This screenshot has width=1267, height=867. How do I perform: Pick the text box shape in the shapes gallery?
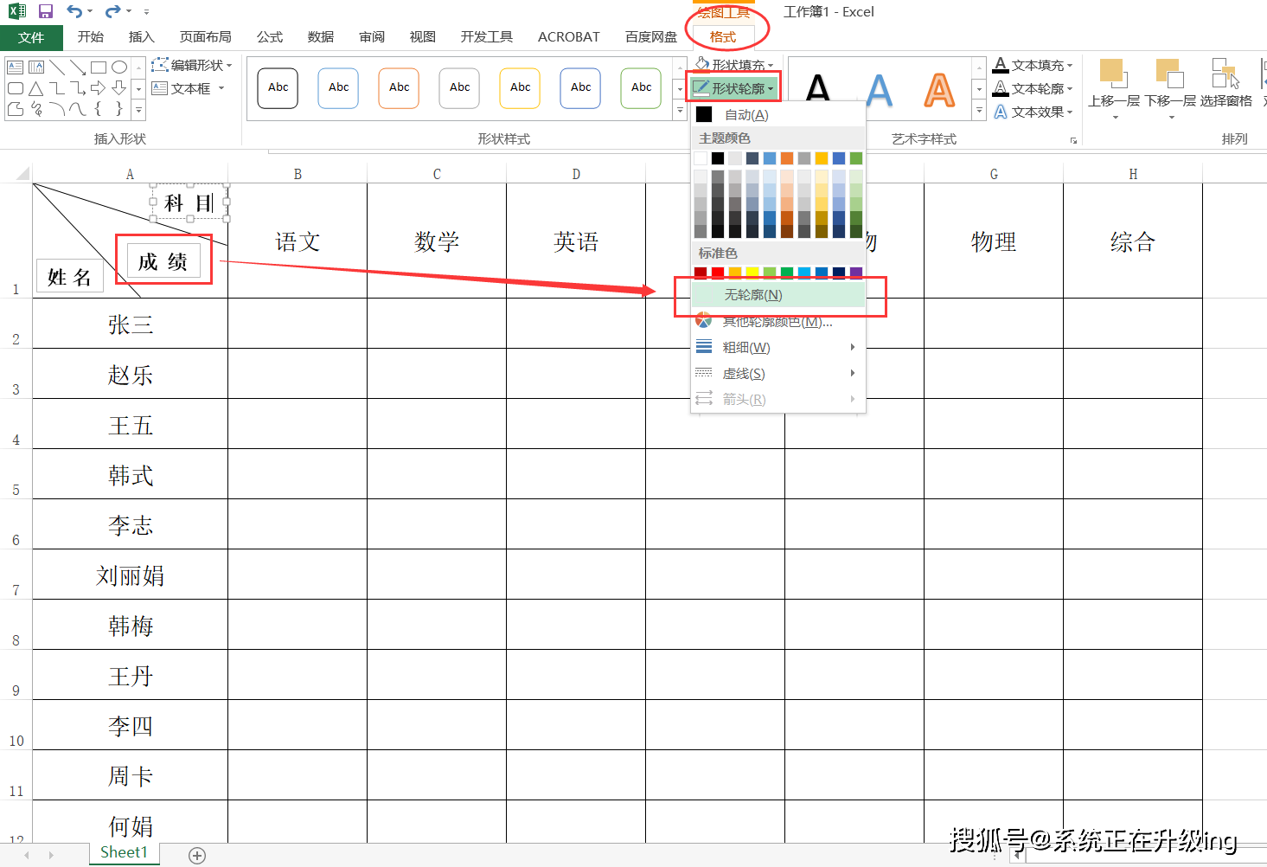pos(15,67)
